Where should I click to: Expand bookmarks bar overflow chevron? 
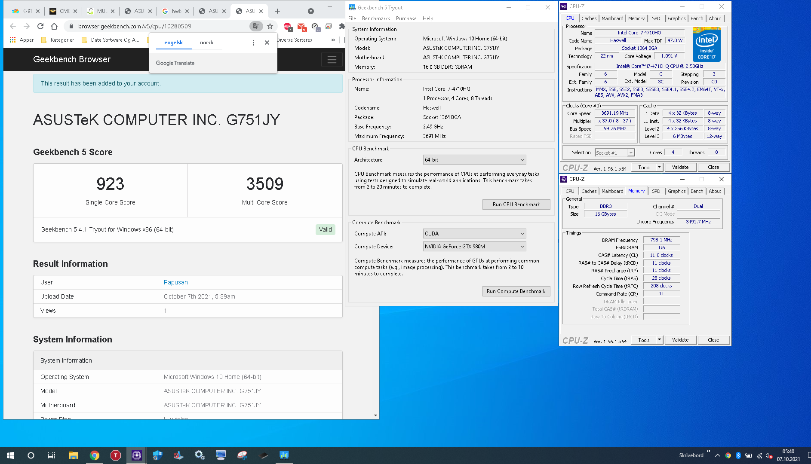(333, 40)
